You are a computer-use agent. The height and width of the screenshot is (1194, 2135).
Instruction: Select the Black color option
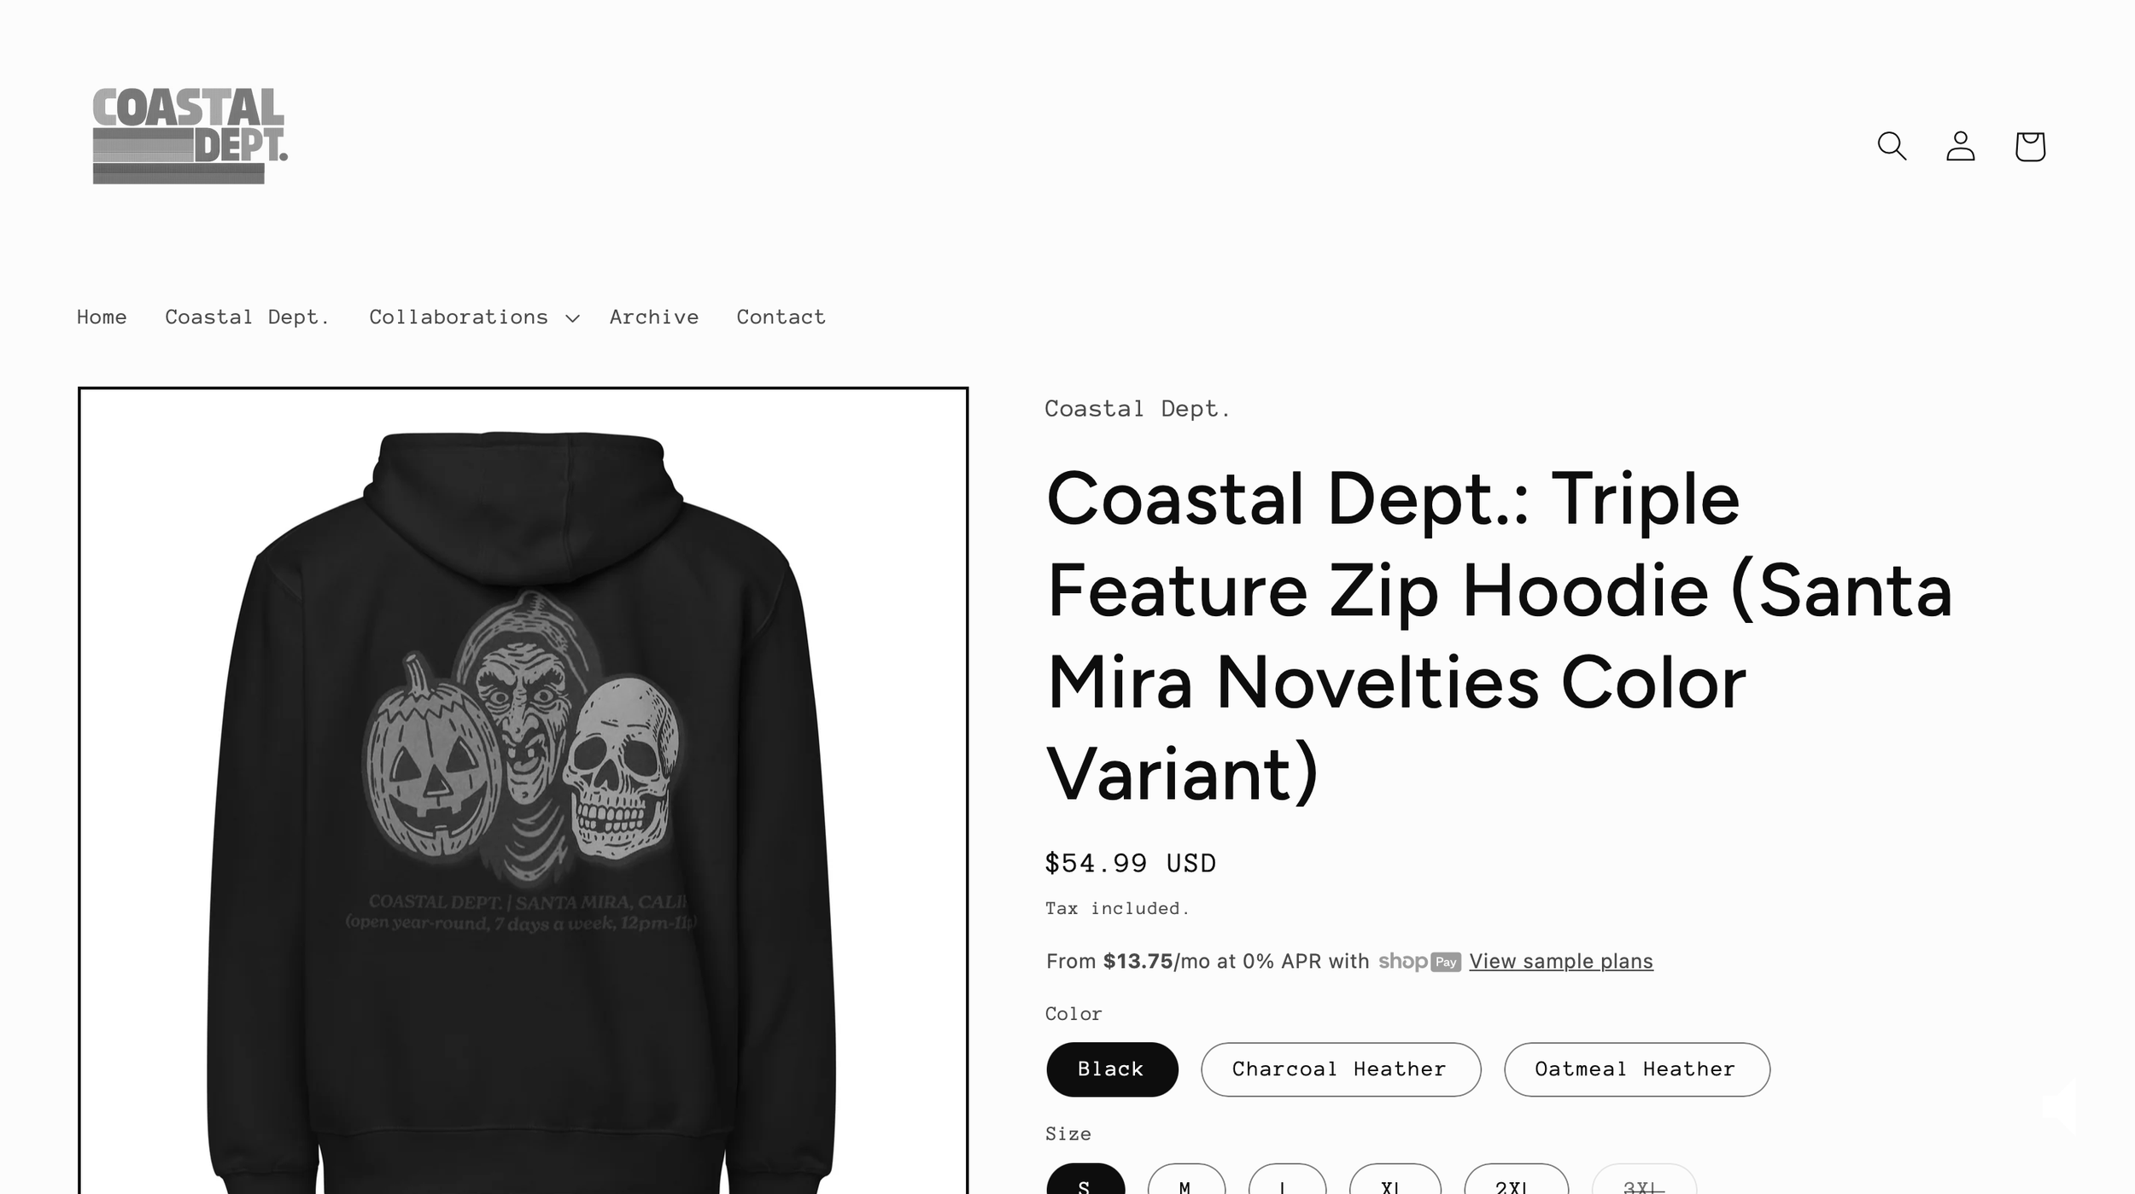click(x=1112, y=1069)
